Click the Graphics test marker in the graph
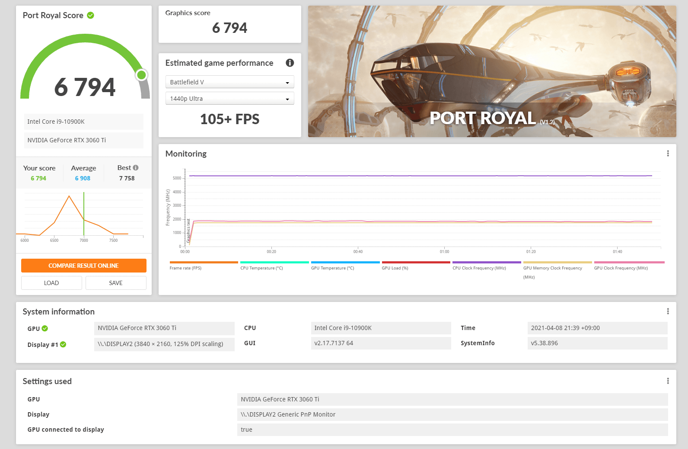Viewport: 688px width, 449px height. pyautogui.click(x=188, y=231)
